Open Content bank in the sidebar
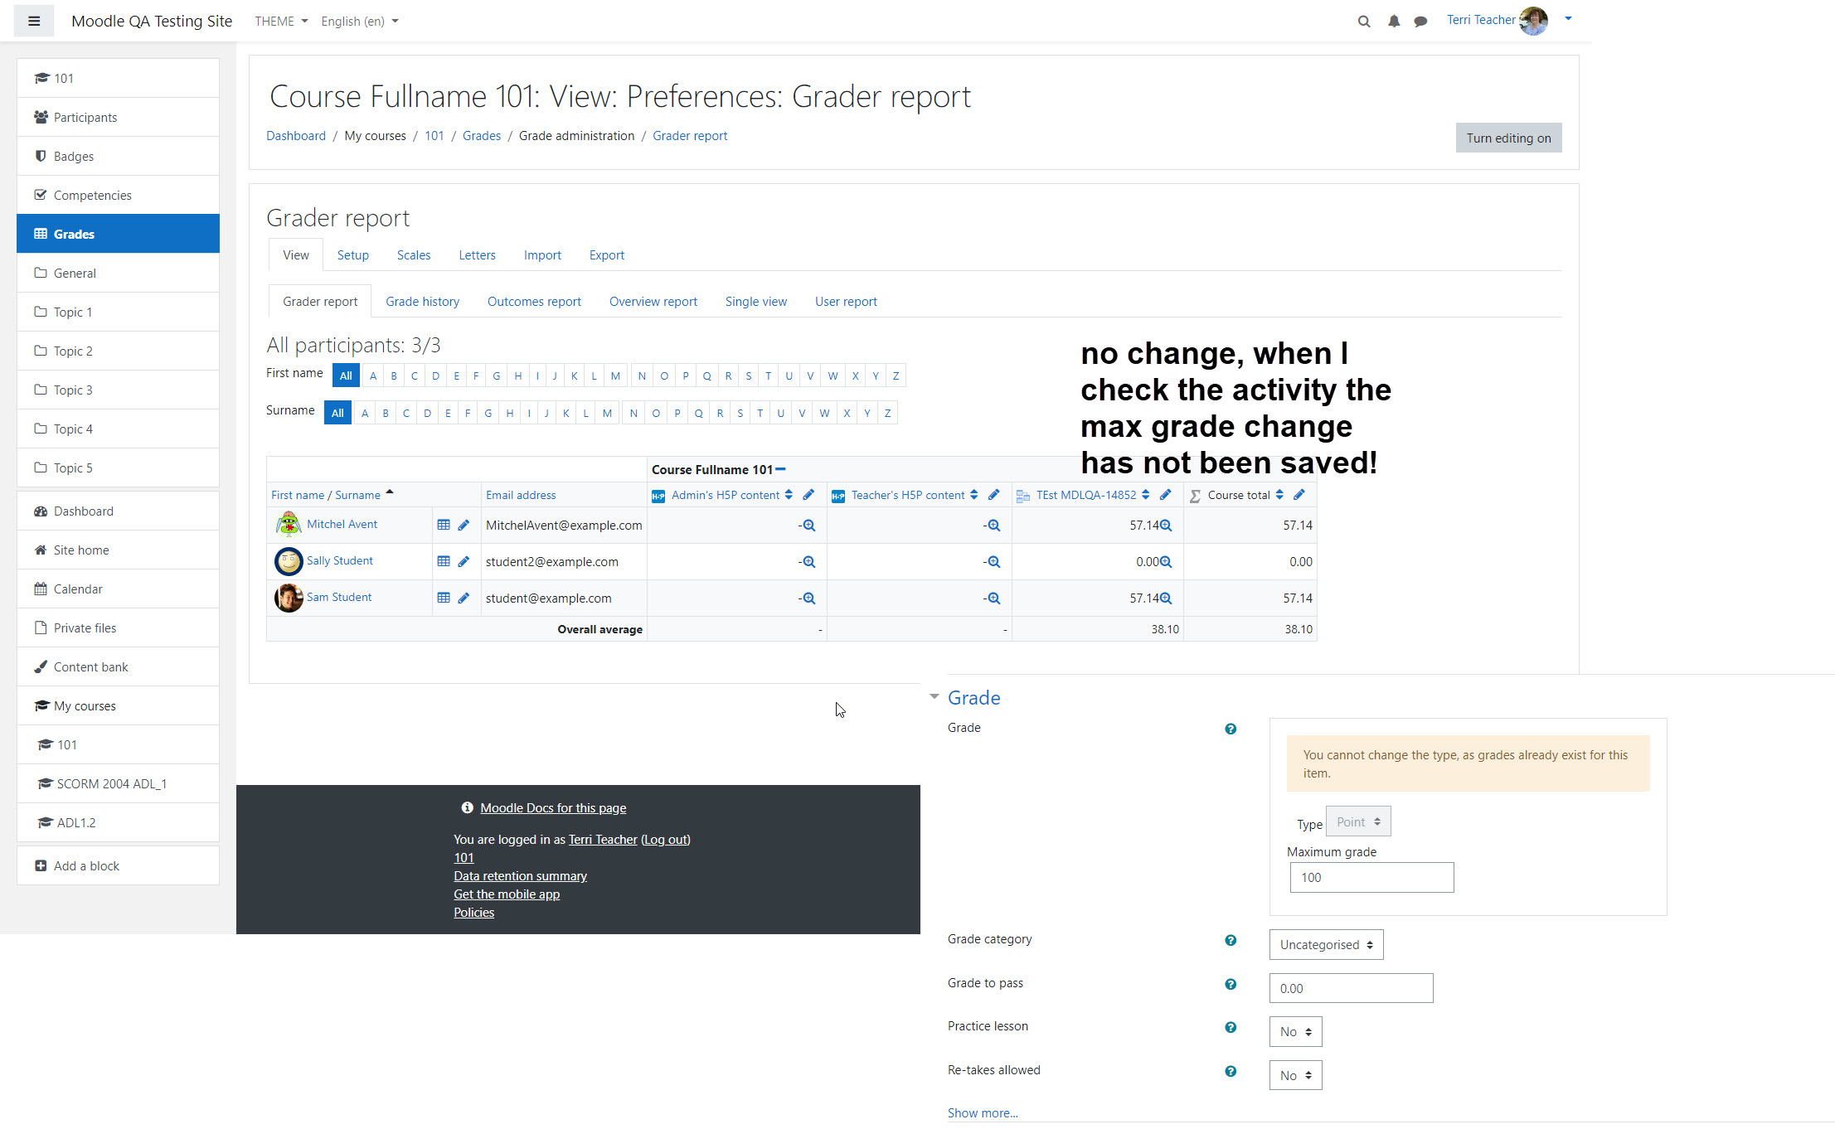This screenshot has width=1835, height=1129. (x=118, y=666)
